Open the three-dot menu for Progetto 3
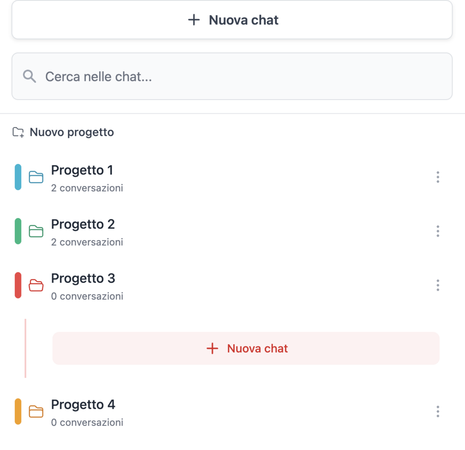This screenshot has height=450, width=465. pos(438,285)
